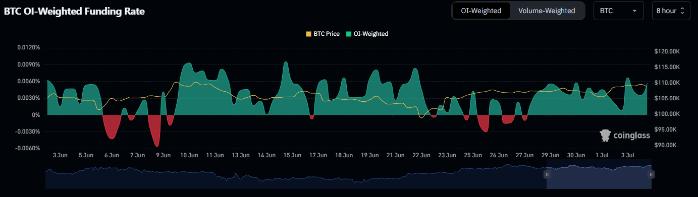698x197 pixels.
Task: Click the 0.0120% axis label
Action: (28, 48)
